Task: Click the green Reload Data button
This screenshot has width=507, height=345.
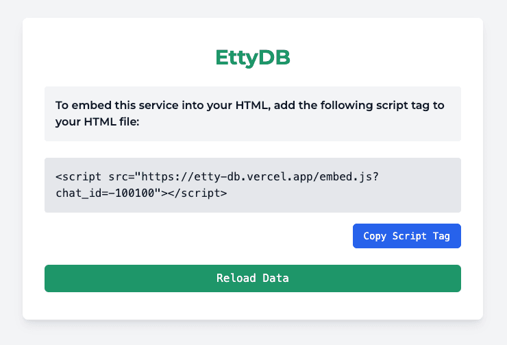Action: (x=253, y=278)
